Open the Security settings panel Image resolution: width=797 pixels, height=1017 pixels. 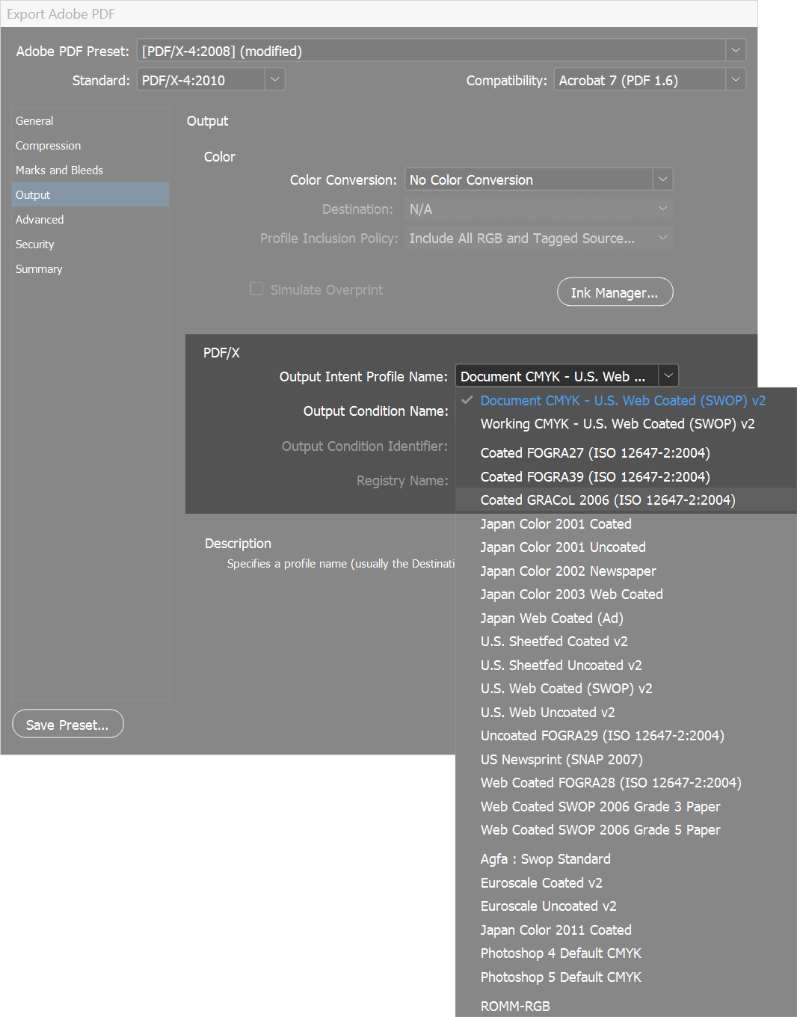[34, 244]
